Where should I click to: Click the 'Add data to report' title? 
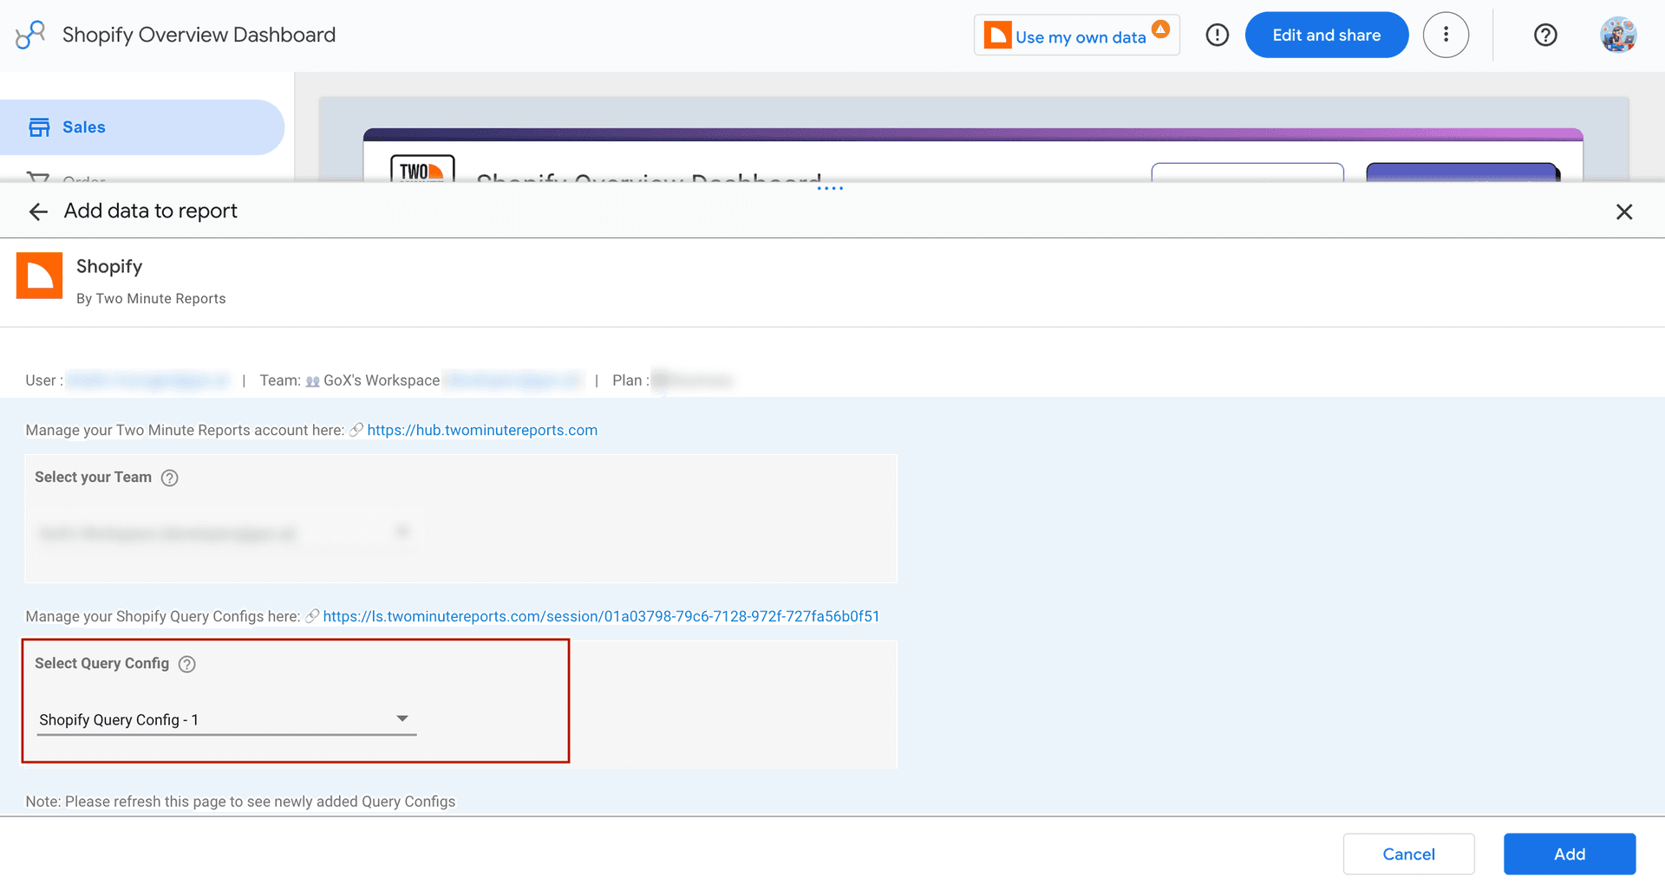151,211
